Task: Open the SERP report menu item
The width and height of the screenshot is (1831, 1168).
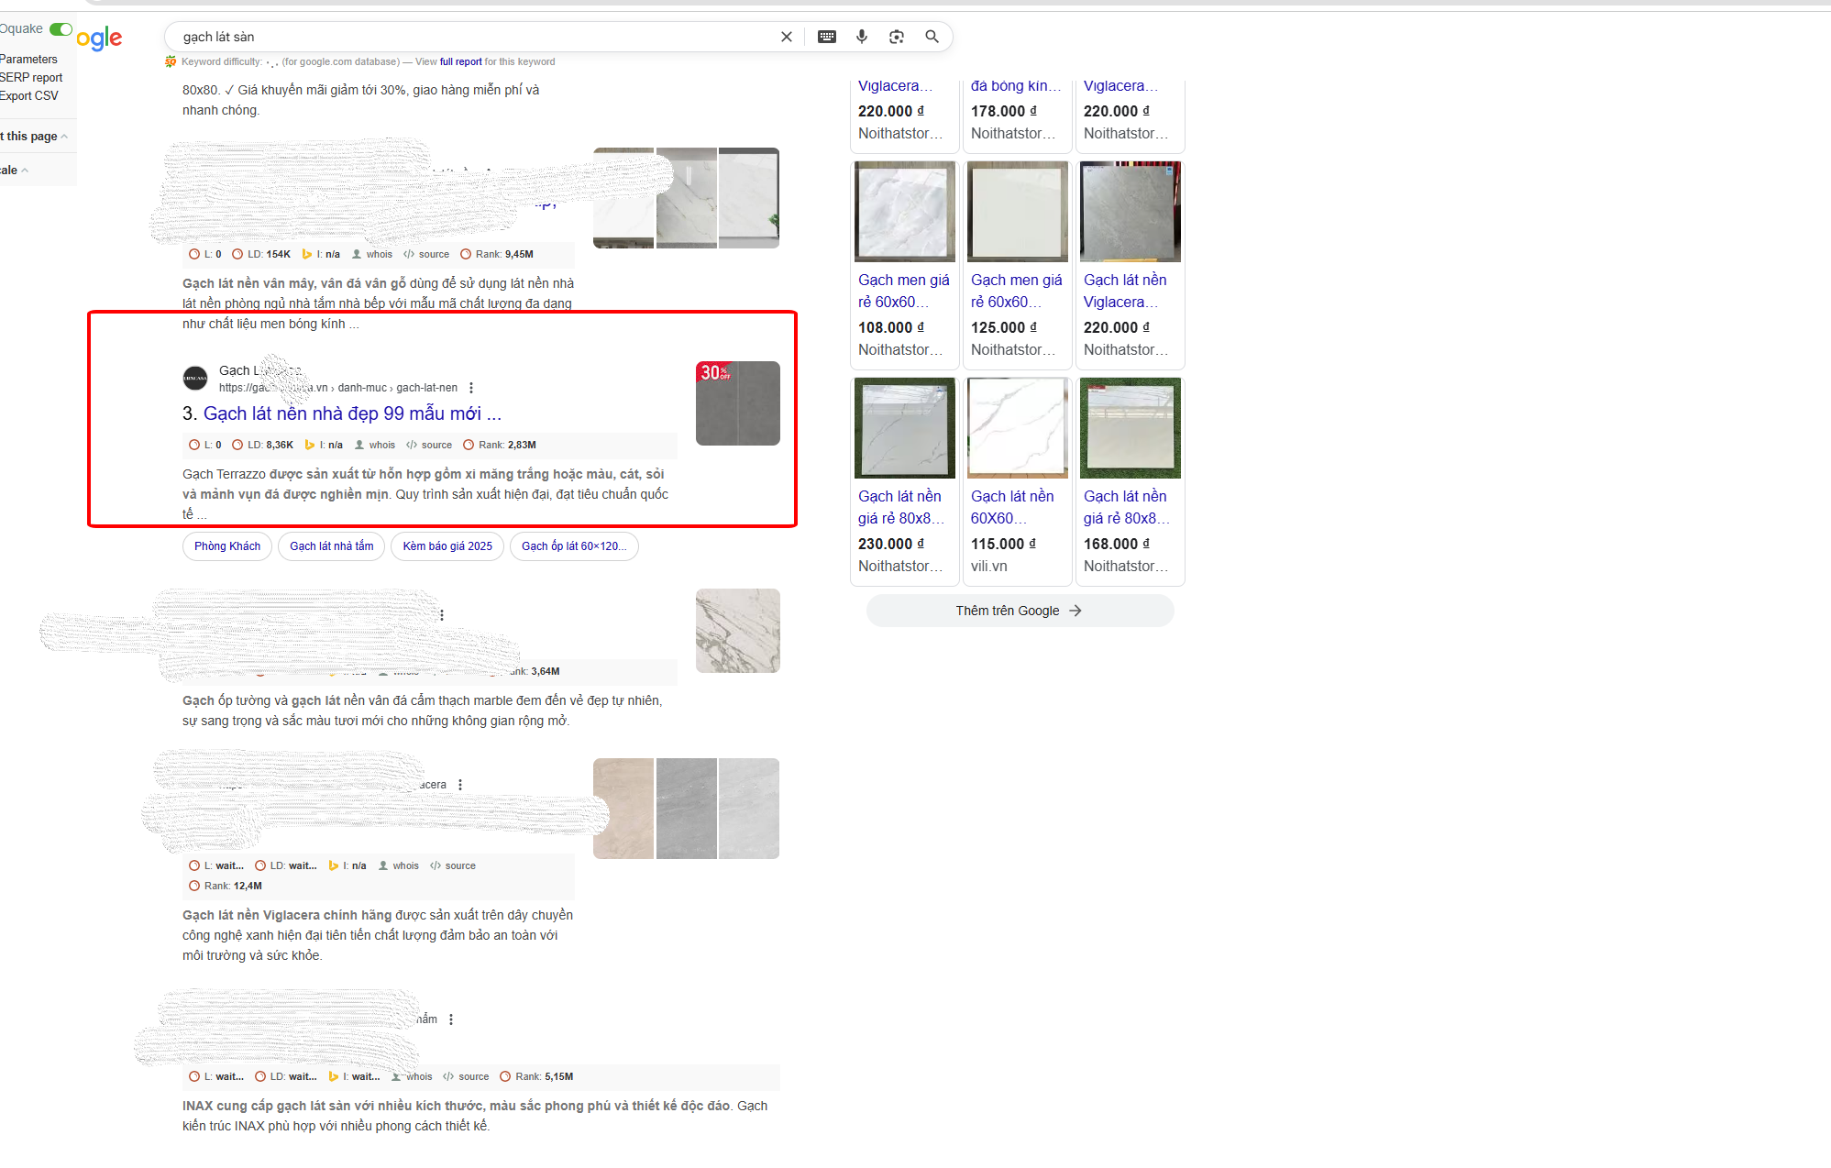Action: [31, 78]
